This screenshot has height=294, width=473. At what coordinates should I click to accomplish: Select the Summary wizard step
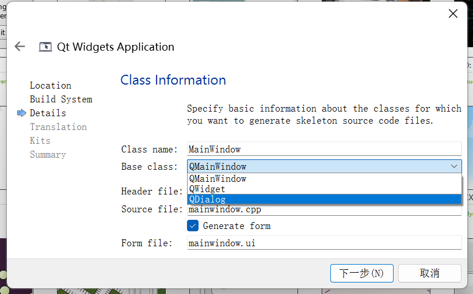(x=48, y=154)
